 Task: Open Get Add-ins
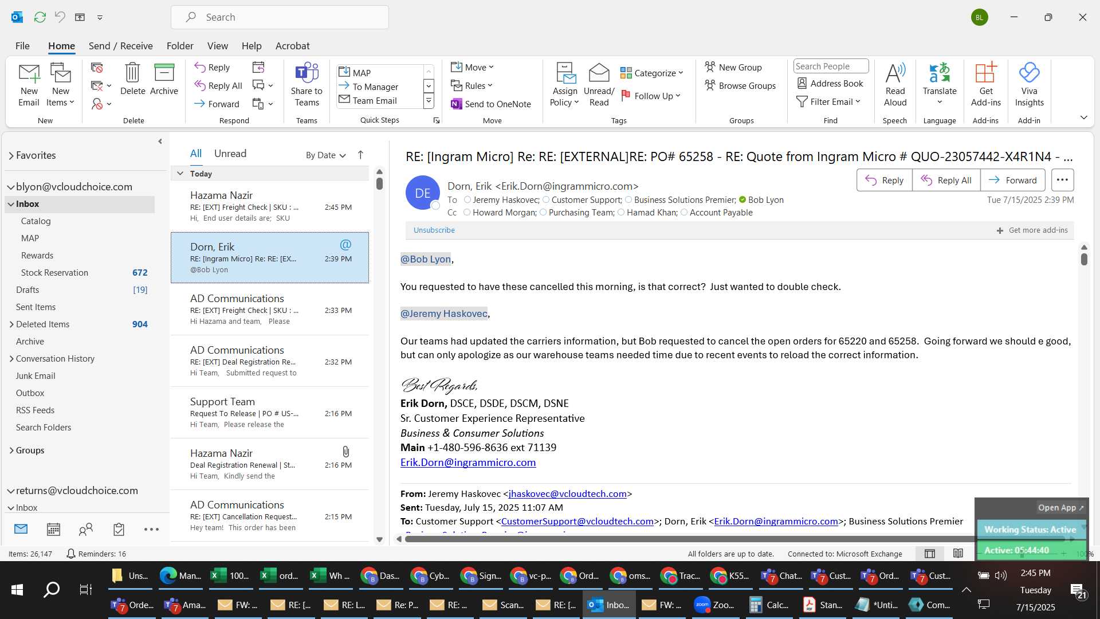point(985,85)
